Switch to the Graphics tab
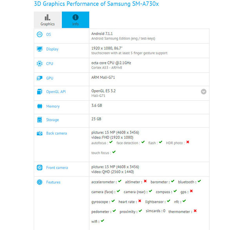 pos(48,20)
